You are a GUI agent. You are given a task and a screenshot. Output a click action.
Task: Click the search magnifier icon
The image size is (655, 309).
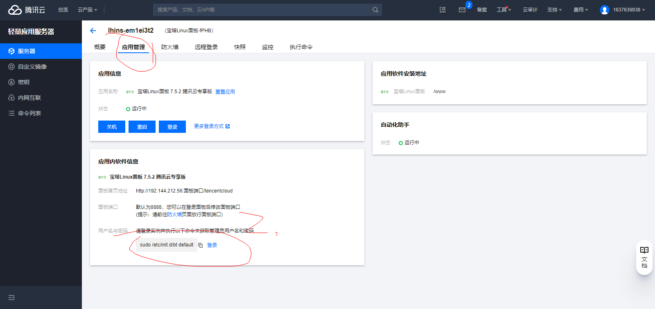tap(375, 10)
